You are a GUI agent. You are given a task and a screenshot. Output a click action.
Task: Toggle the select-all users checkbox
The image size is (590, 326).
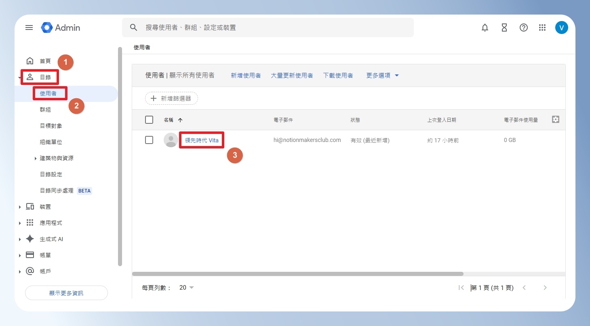(149, 120)
